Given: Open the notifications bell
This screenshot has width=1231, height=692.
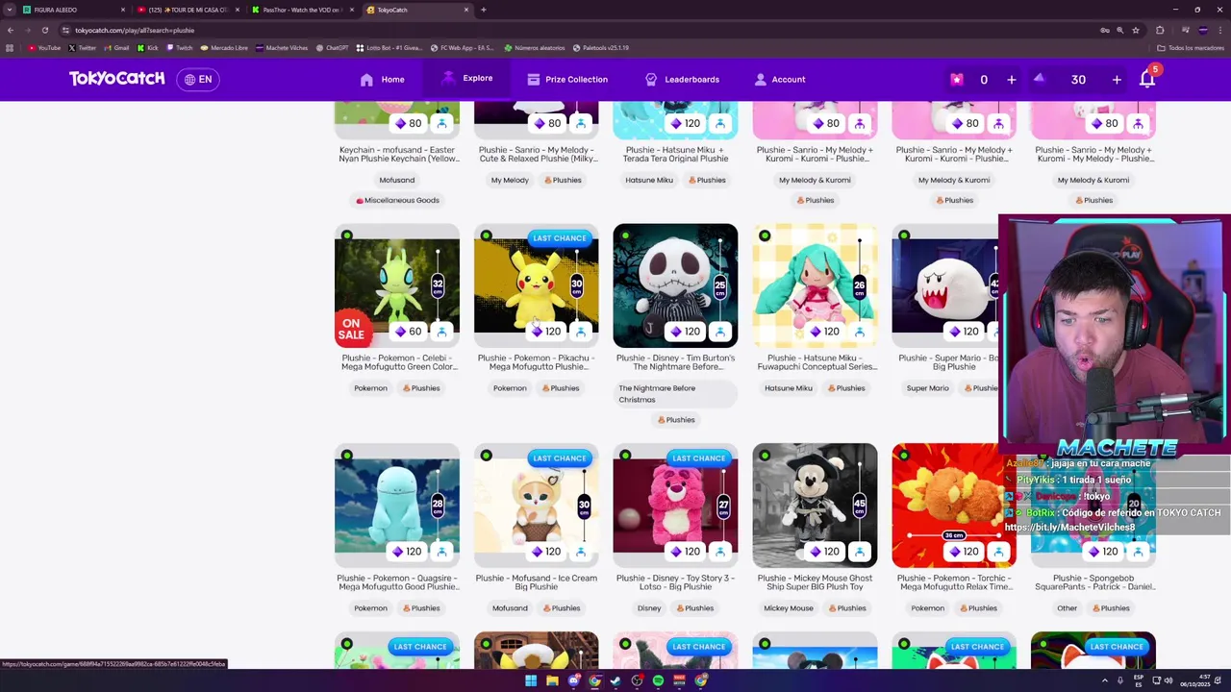Looking at the screenshot, I should [x=1147, y=80].
